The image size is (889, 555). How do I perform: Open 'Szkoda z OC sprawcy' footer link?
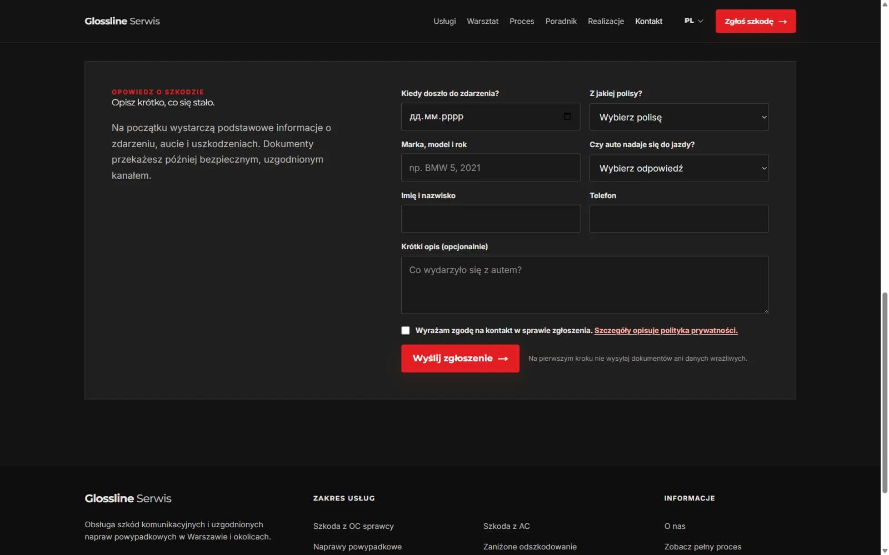click(353, 526)
